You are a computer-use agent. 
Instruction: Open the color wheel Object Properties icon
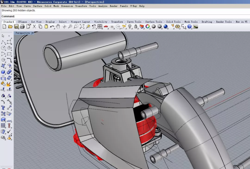pyautogui.click(x=148, y=26)
